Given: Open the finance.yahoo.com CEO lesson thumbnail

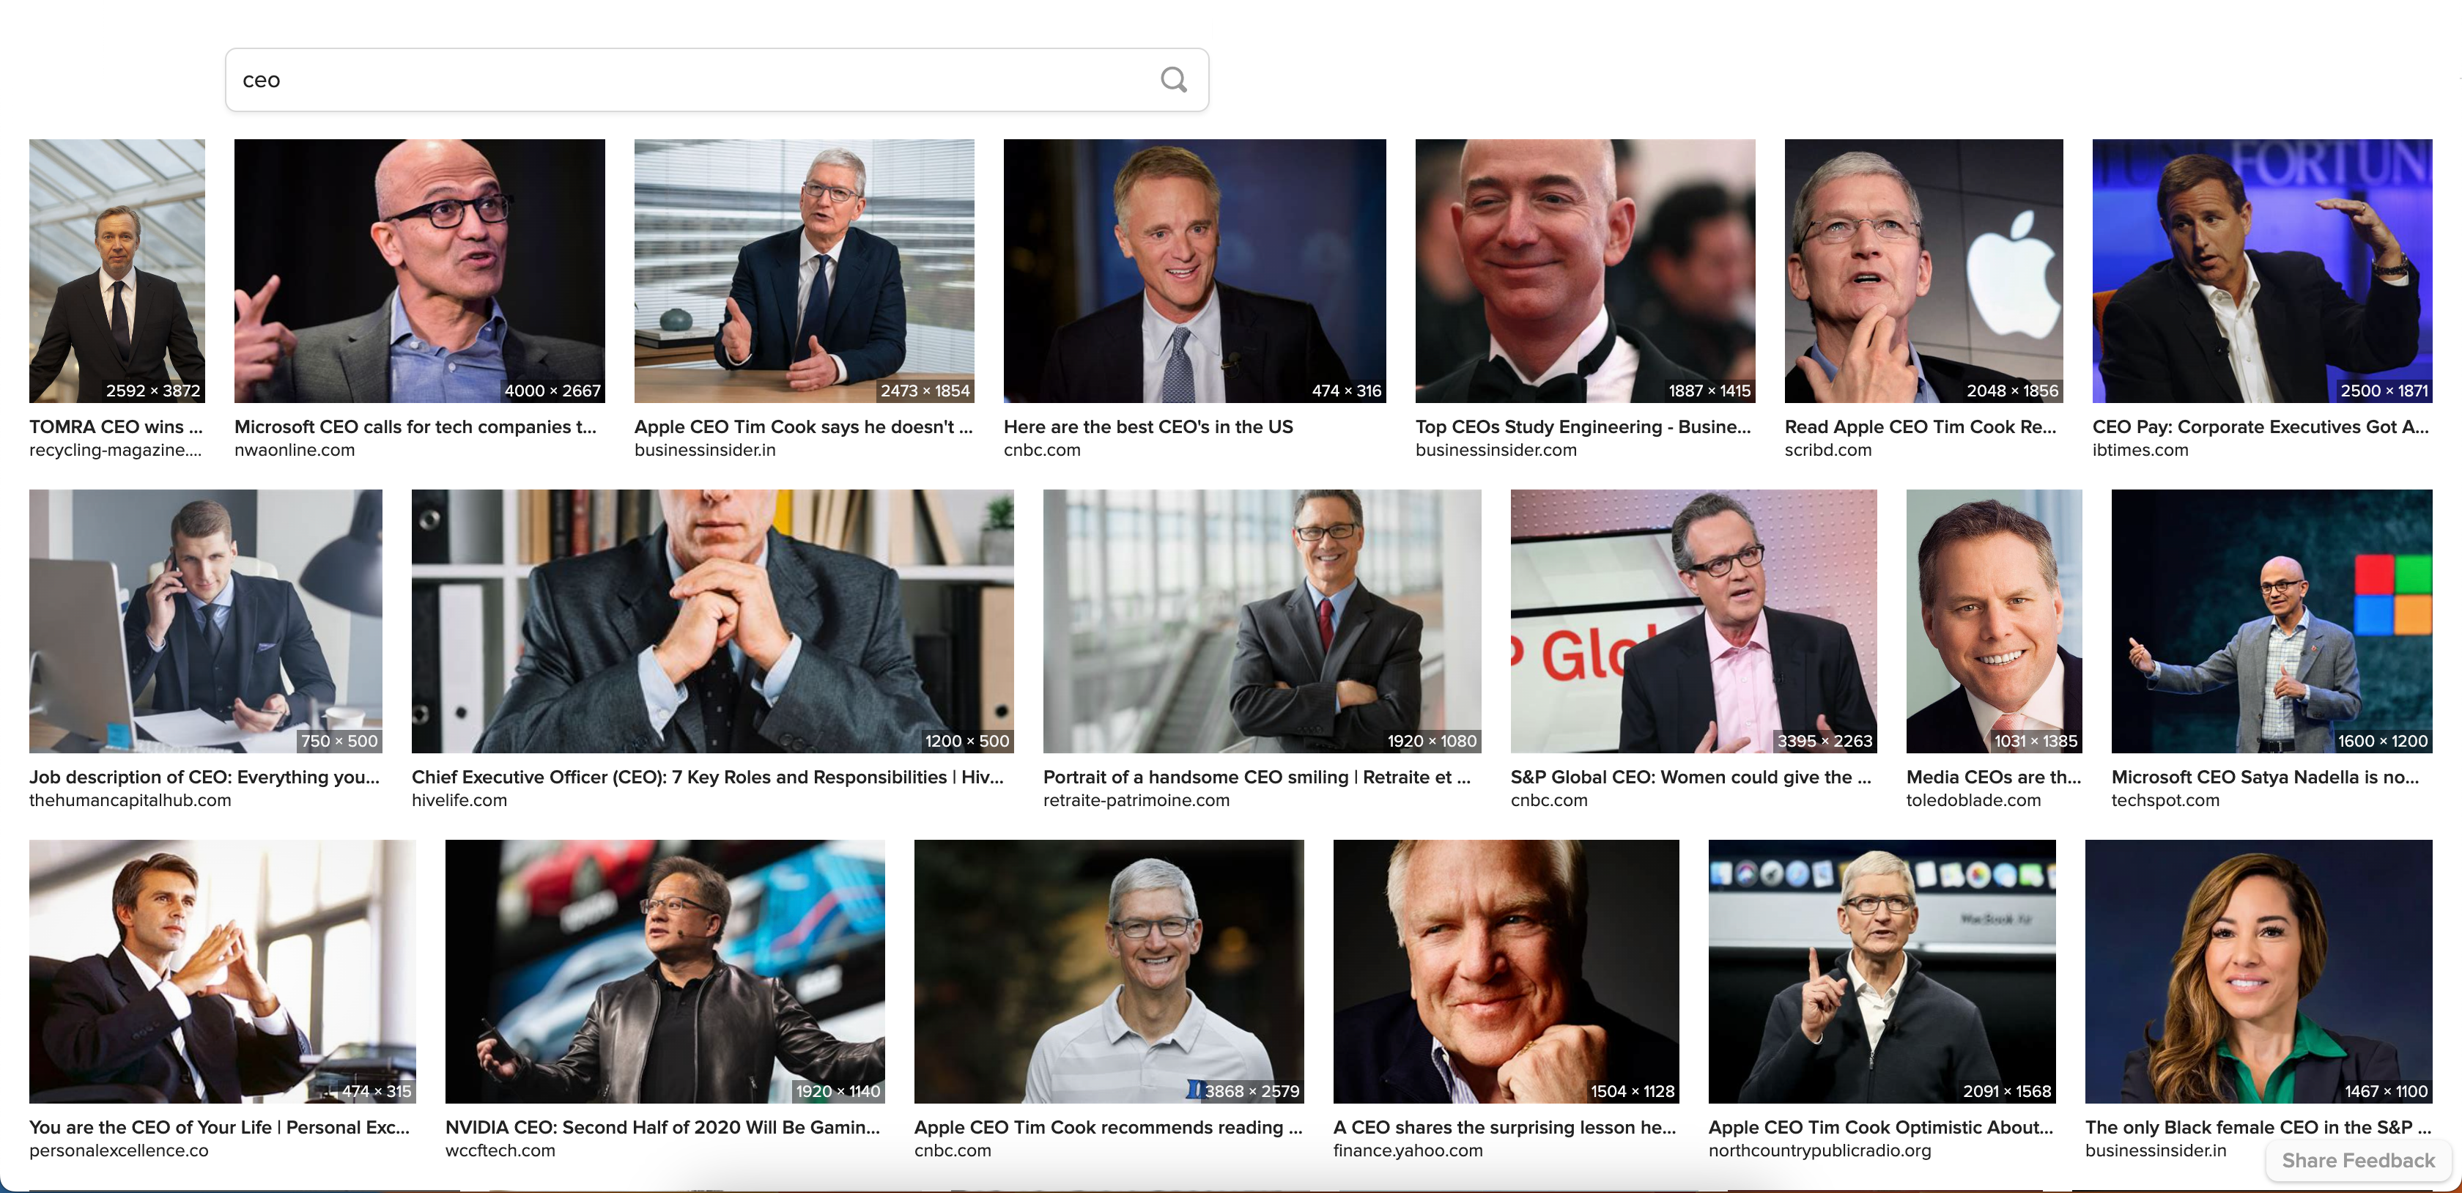Looking at the screenshot, I should [x=1505, y=971].
